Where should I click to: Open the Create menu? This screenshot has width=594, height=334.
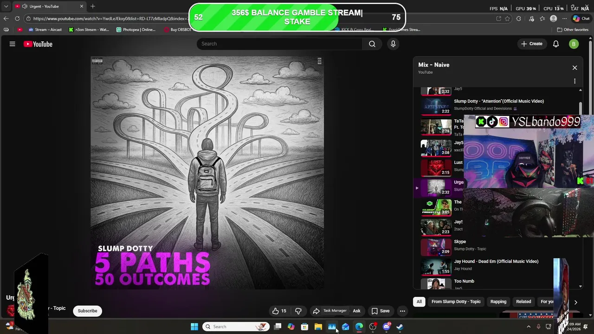tap(531, 44)
